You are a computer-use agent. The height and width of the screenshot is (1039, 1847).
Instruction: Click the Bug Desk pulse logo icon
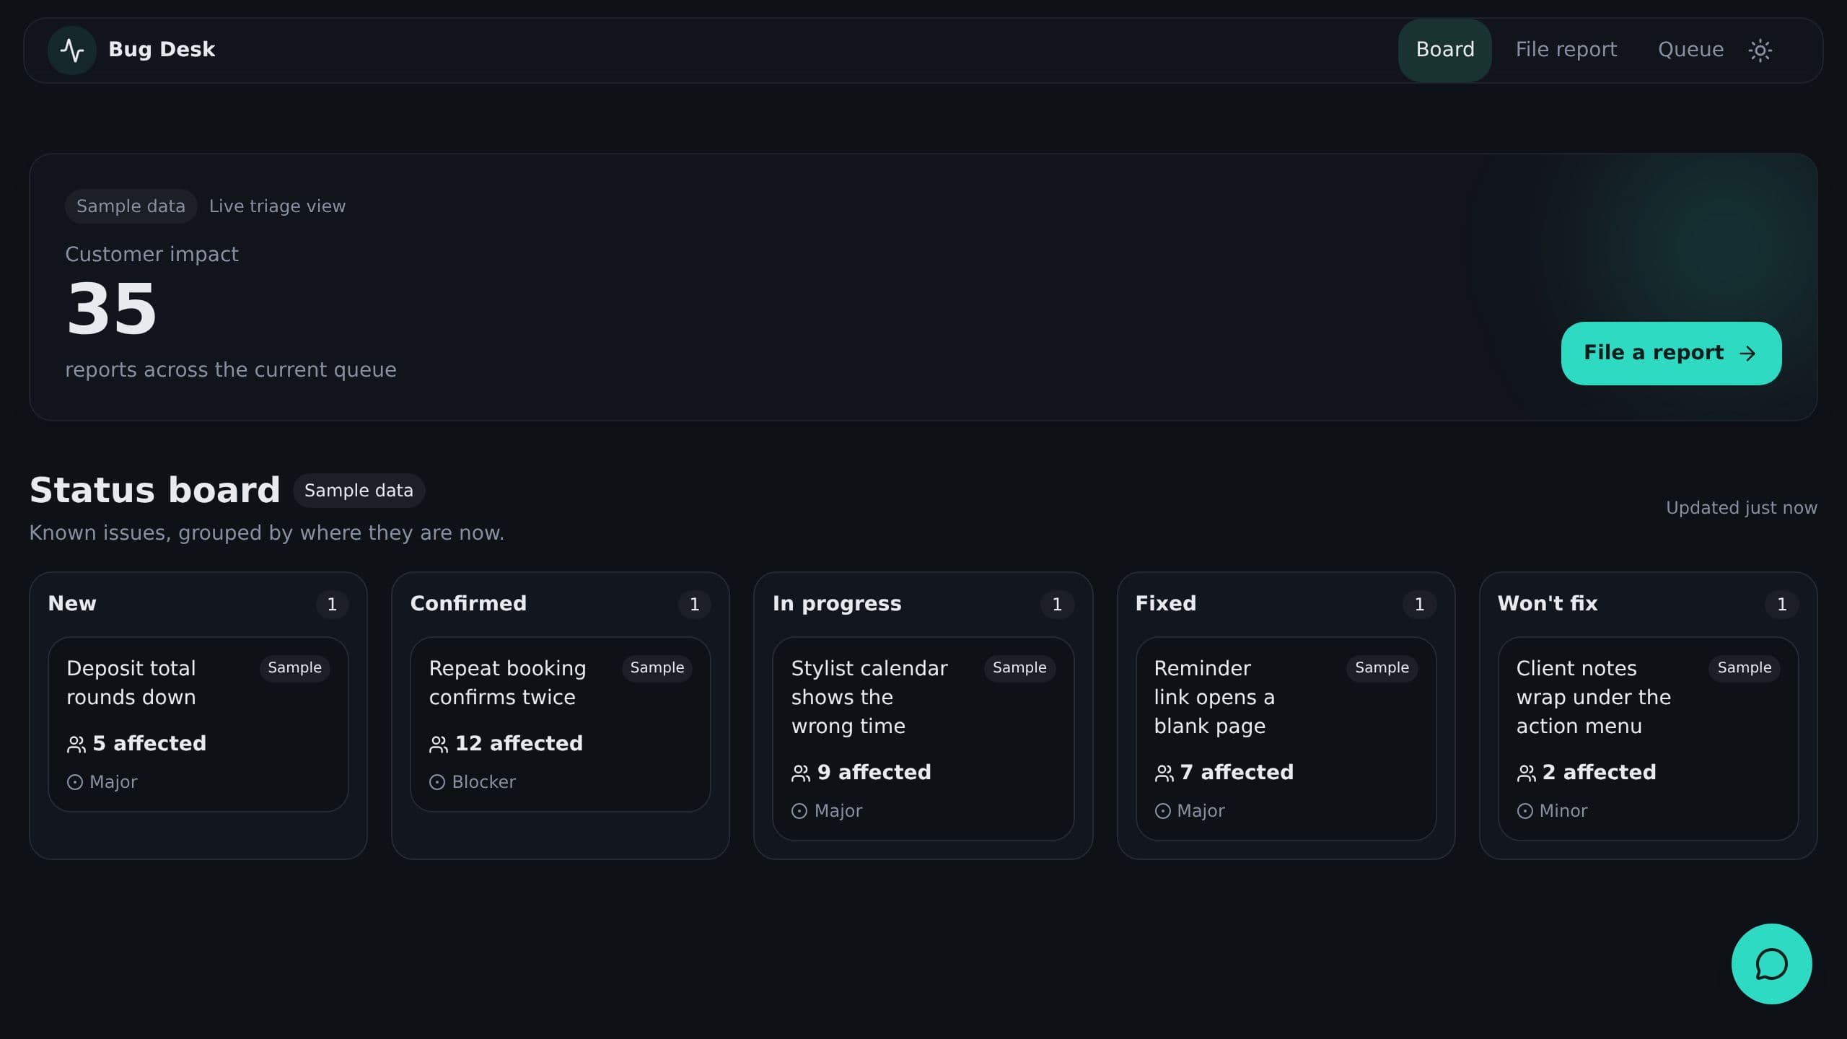pos(72,50)
